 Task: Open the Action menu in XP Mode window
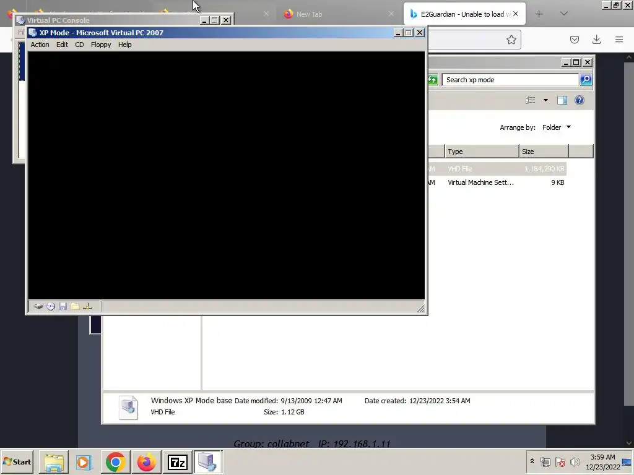coord(40,45)
